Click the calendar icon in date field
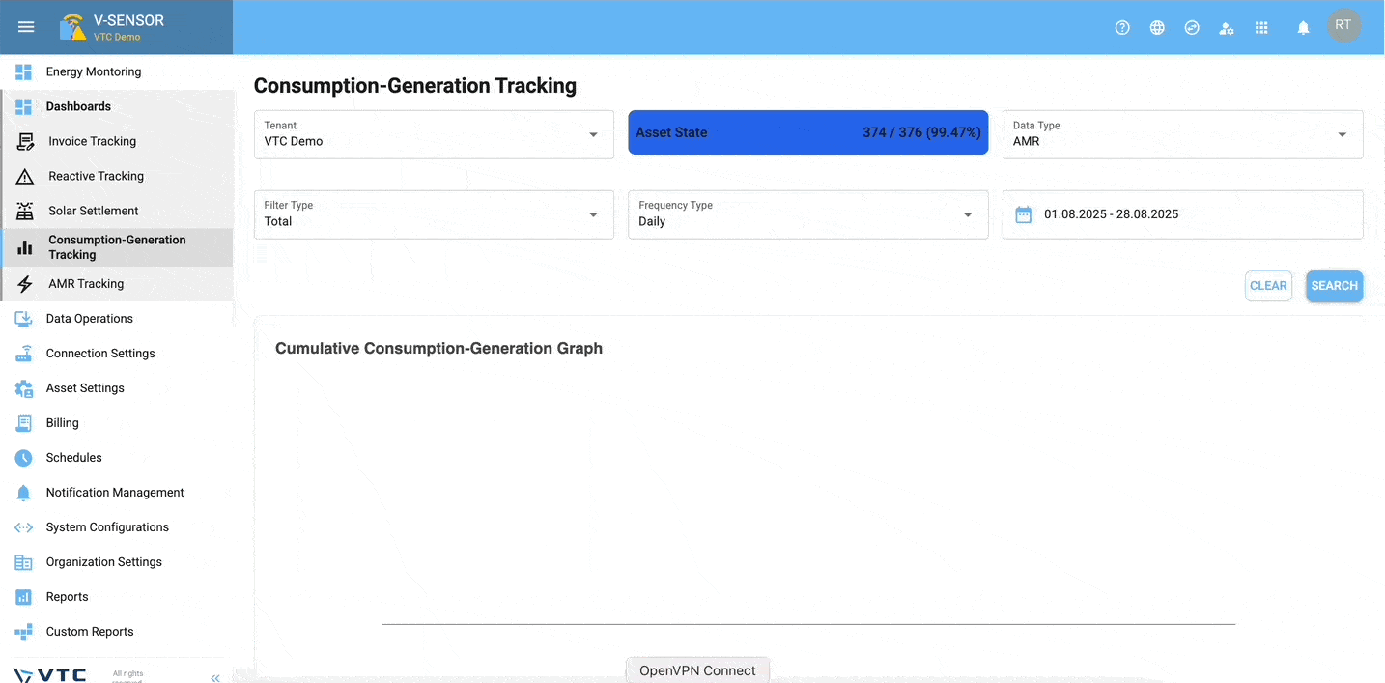 [x=1024, y=214]
